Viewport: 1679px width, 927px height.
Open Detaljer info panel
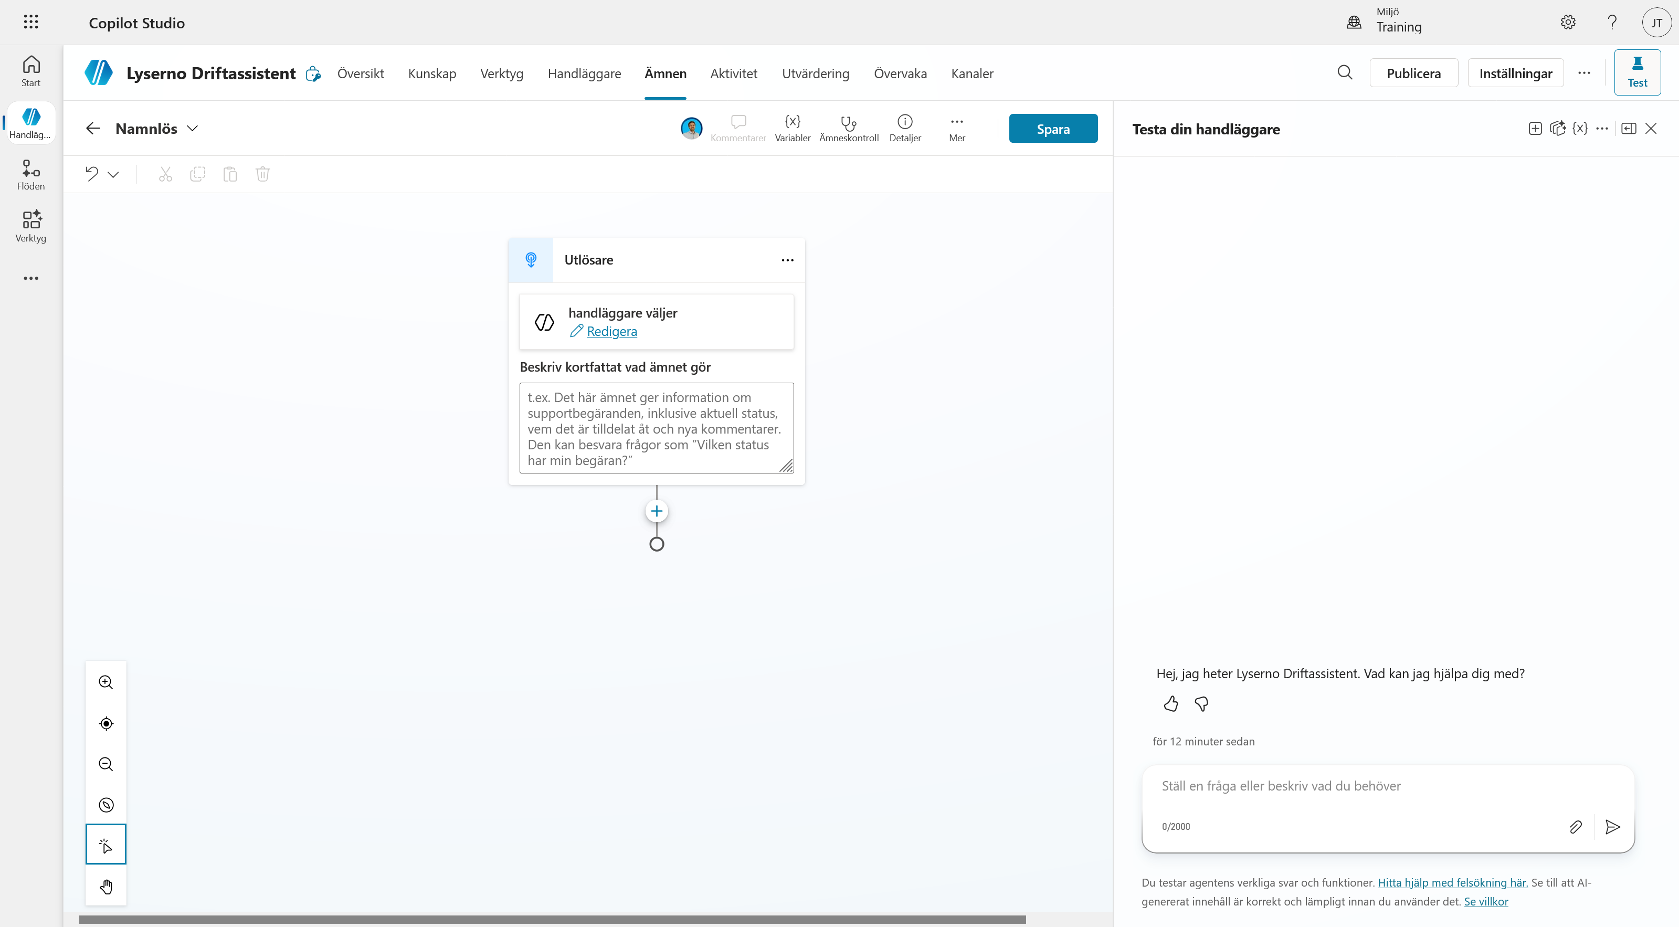tap(905, 129)
